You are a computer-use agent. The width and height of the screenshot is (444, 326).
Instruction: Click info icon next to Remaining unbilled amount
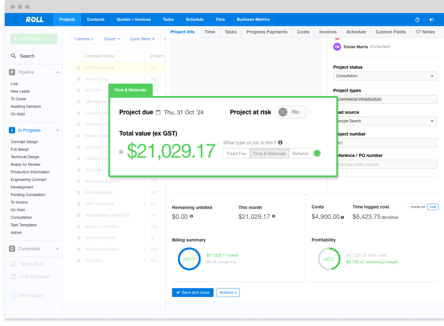(x=192, y=216)
